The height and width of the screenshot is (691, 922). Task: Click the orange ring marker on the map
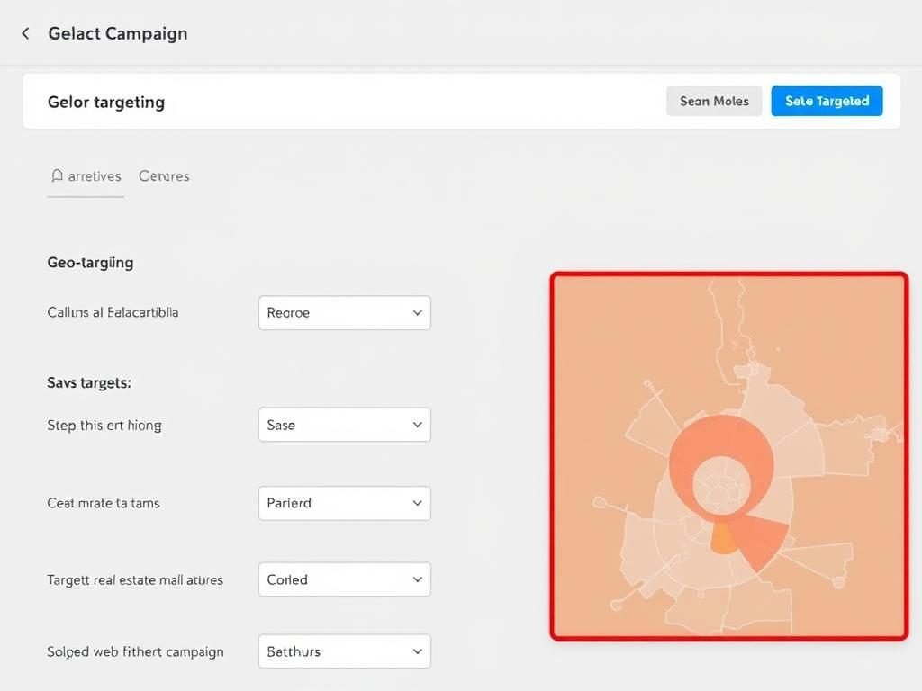click(x=721, y=468)
